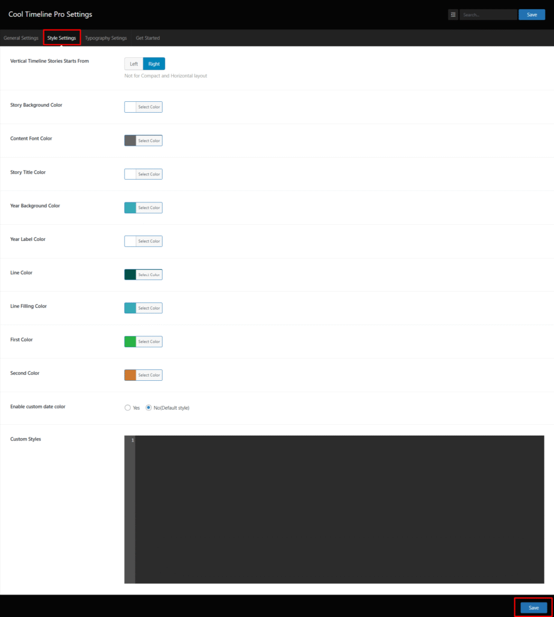Image resolution: width=554 pixels, height=617 pixels.
Task: Click the list view icon beside the search bar
Action: pos(453,14)
